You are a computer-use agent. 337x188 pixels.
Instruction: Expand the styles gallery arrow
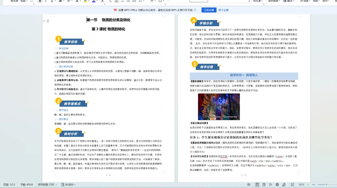pyautogui.click(x=249, y=1)
